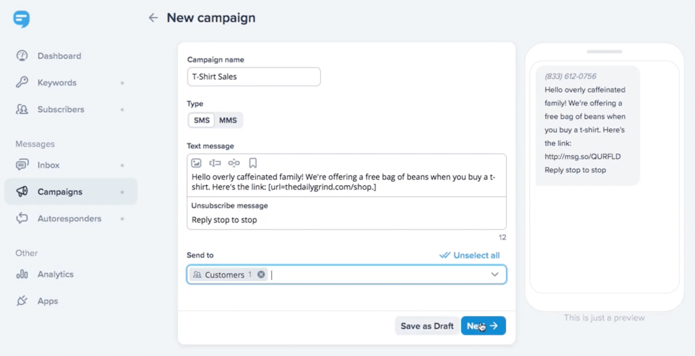Open saved message templates via bookmark icon
This screenshot has height=356, width=695.
[252, 163]
